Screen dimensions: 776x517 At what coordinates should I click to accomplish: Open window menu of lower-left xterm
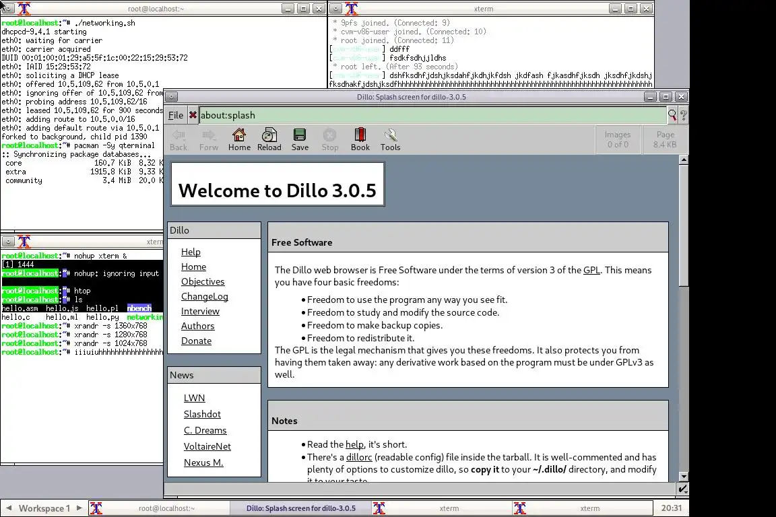[x=8, y=242]
